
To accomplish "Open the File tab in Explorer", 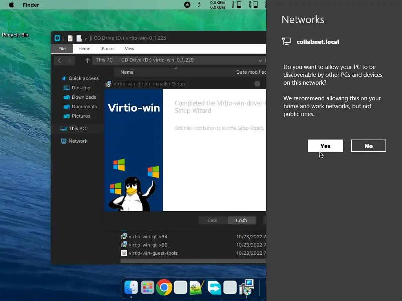I will point(62,49).
